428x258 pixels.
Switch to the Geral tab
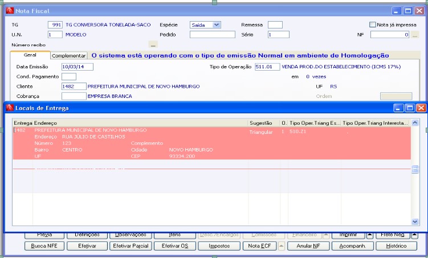[x=30, y=55]
